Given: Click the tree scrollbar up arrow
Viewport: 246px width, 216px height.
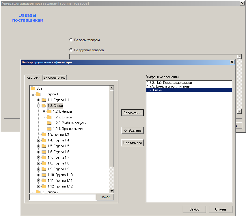Looking at the screenshot, I should [x=111, y=88].
